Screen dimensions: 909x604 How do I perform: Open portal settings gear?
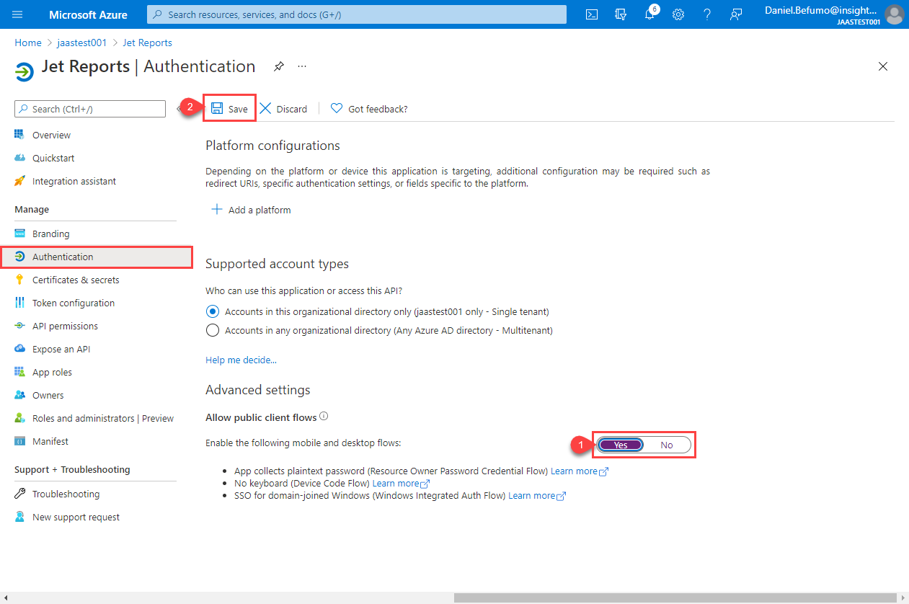(x=678, y=14)
